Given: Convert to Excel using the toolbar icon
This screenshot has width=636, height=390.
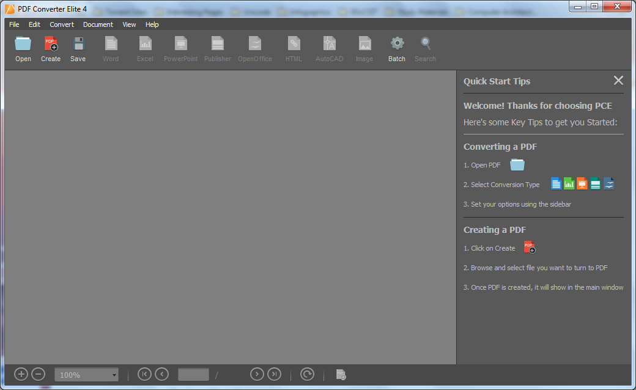Looking at the screenshot, I should coord(145,44).
